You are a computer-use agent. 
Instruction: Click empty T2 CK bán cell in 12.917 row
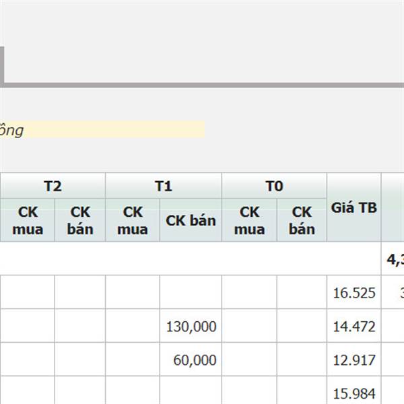coord(80,360)
